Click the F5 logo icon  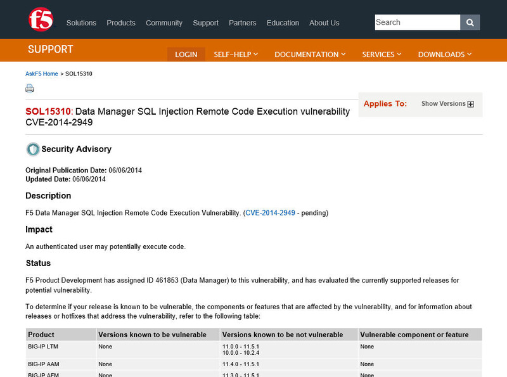tap(40, 21)
